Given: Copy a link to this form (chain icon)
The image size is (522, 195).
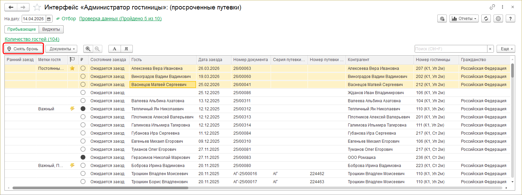Looking at the screenshot, I should click(x=493, y=7).
